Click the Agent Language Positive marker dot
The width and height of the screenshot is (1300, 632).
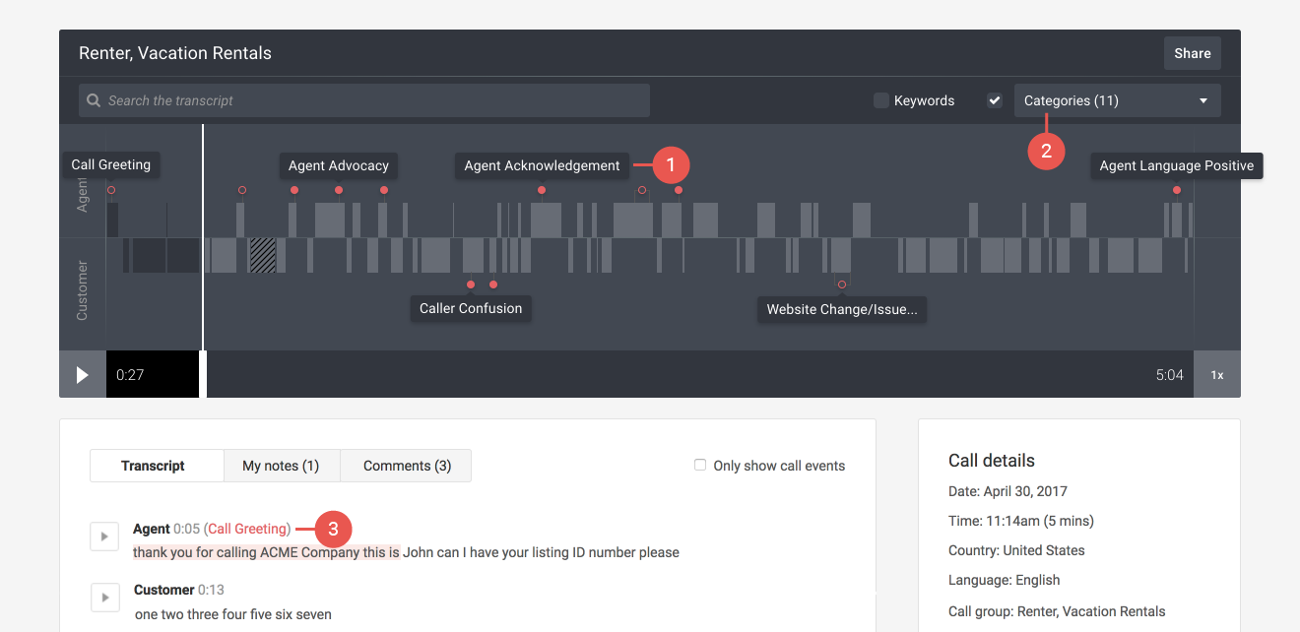[1177, 190]
